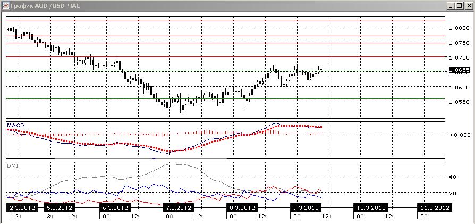Select the 10.3.2012 date marker
The height and width of the screenshot is (224, 475).
[x=372, y=208]
